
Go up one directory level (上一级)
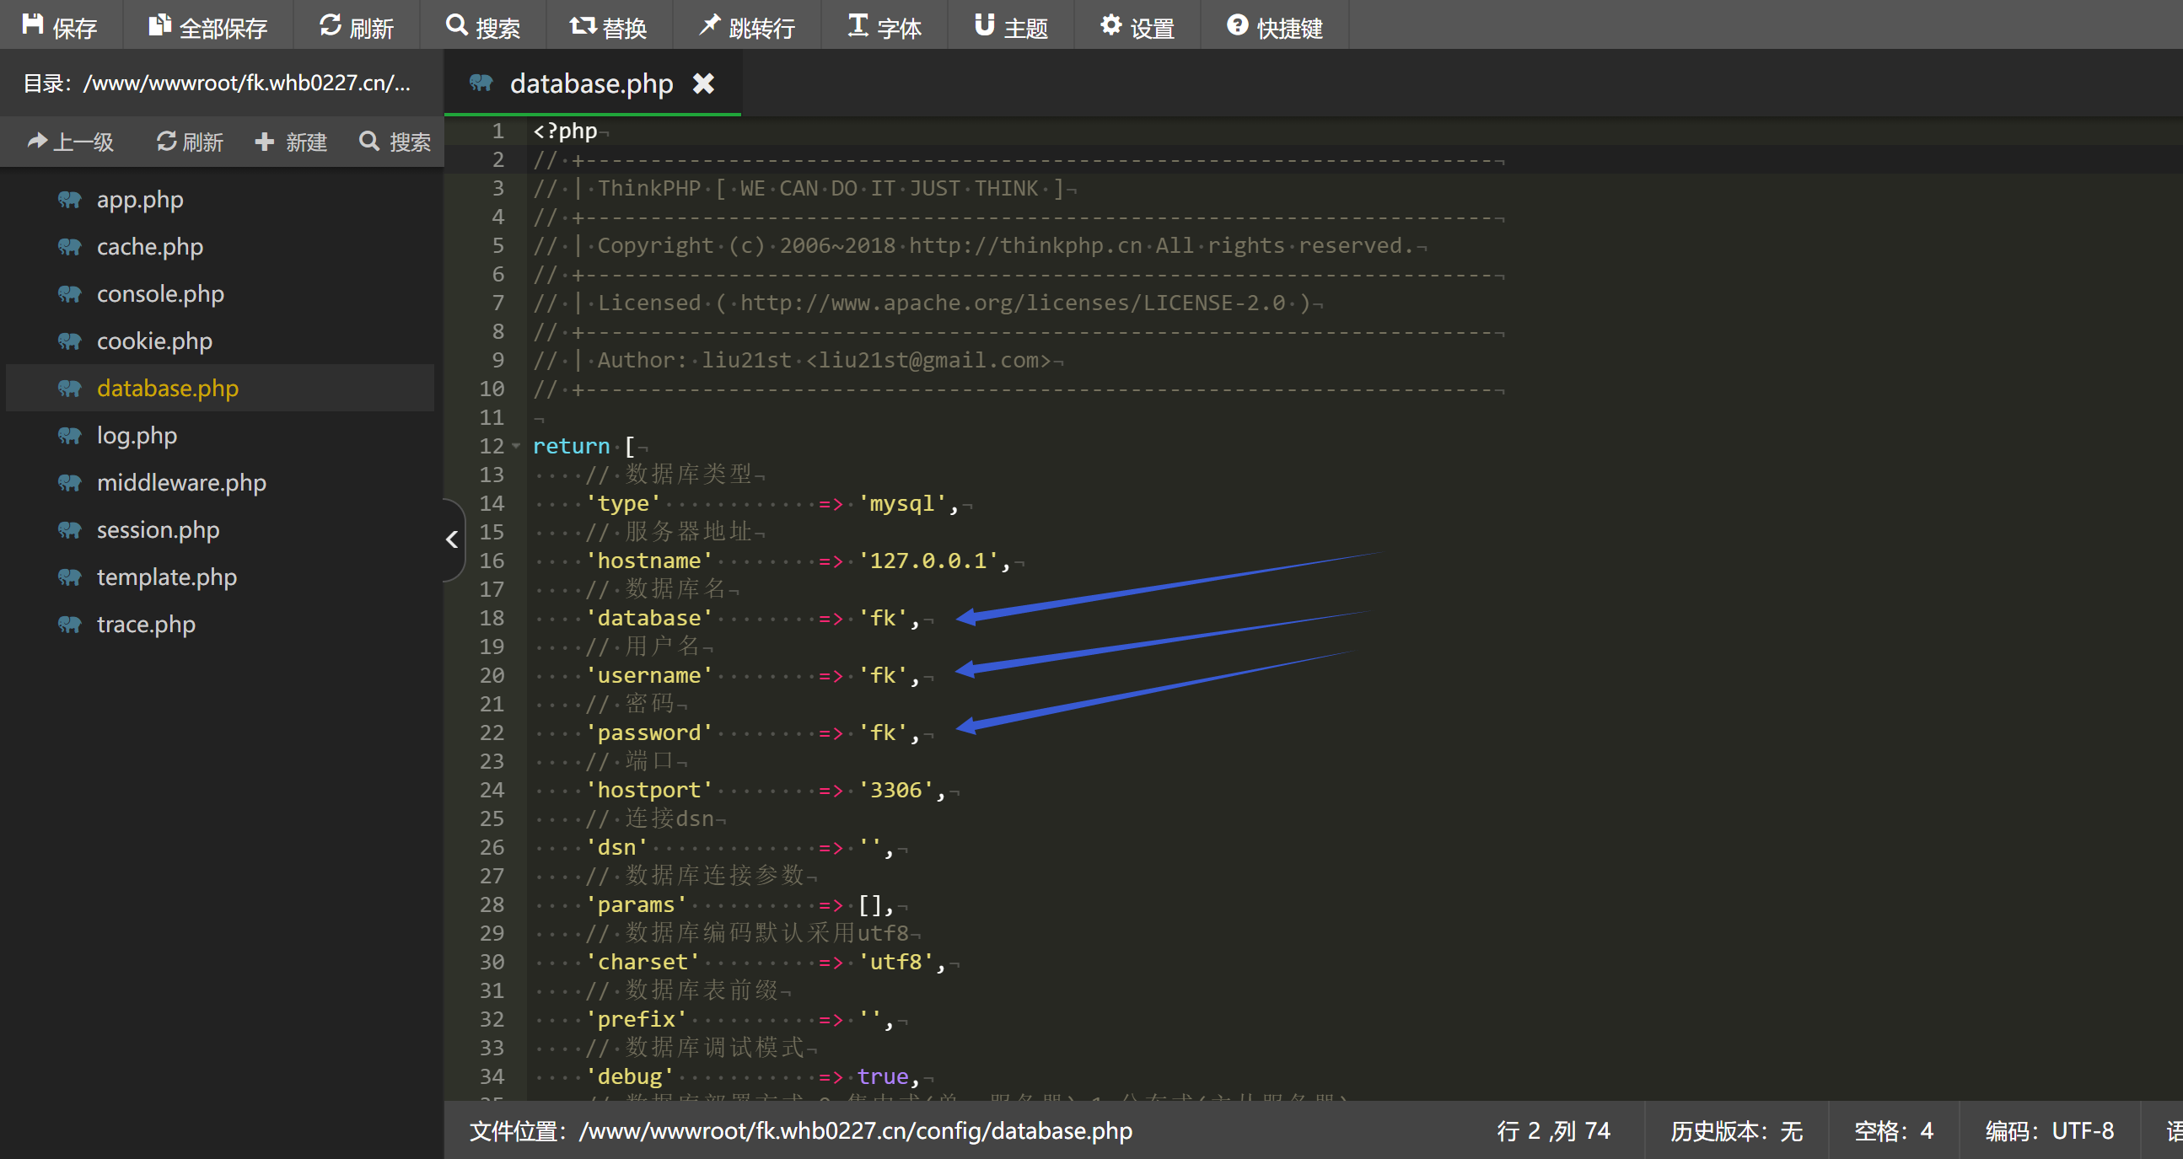71,142
